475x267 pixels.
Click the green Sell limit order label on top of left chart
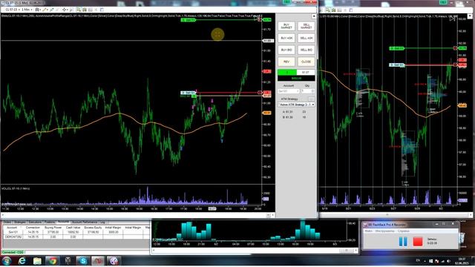[x=189, y=20]
